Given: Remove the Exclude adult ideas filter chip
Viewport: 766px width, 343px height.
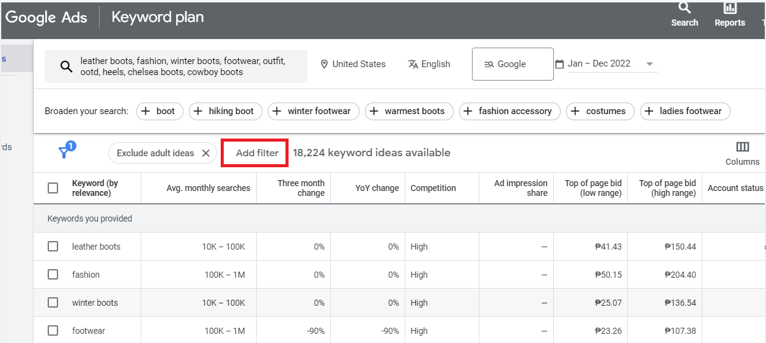Looking at the screenshot, I should tap(205, 153).
